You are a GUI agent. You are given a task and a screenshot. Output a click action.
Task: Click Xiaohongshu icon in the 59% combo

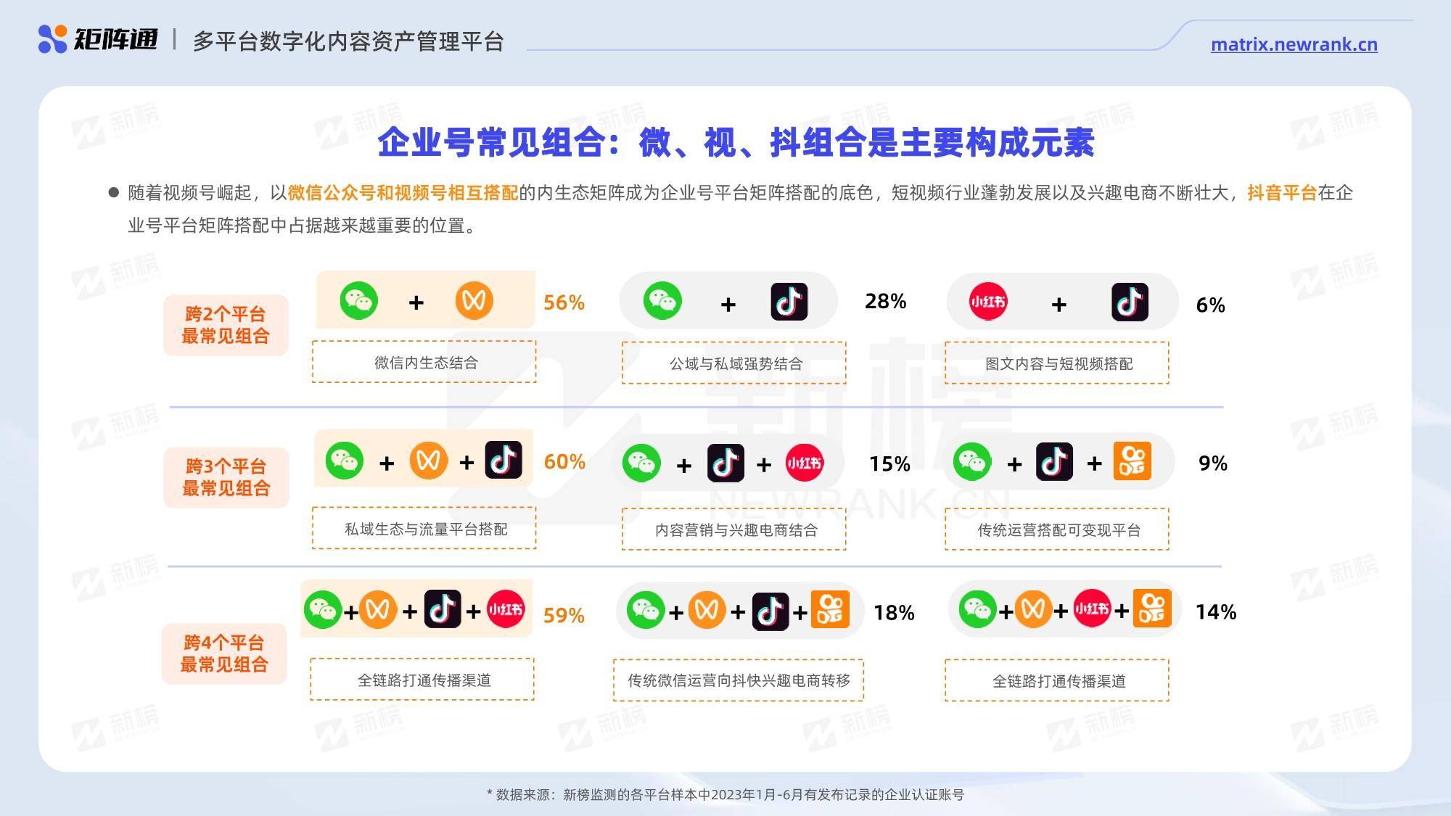pos(506,609)
